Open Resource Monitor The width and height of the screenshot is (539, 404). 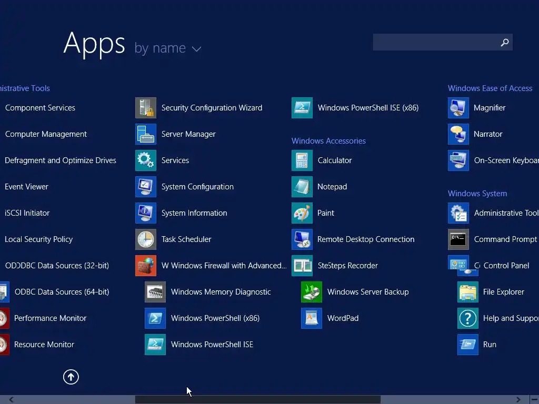[x=44, y=345]
